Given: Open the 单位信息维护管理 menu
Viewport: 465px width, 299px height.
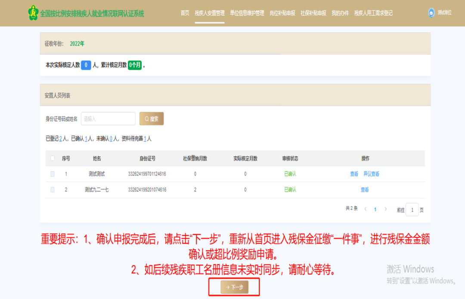Looking at the screenshot, I should 247,13.
